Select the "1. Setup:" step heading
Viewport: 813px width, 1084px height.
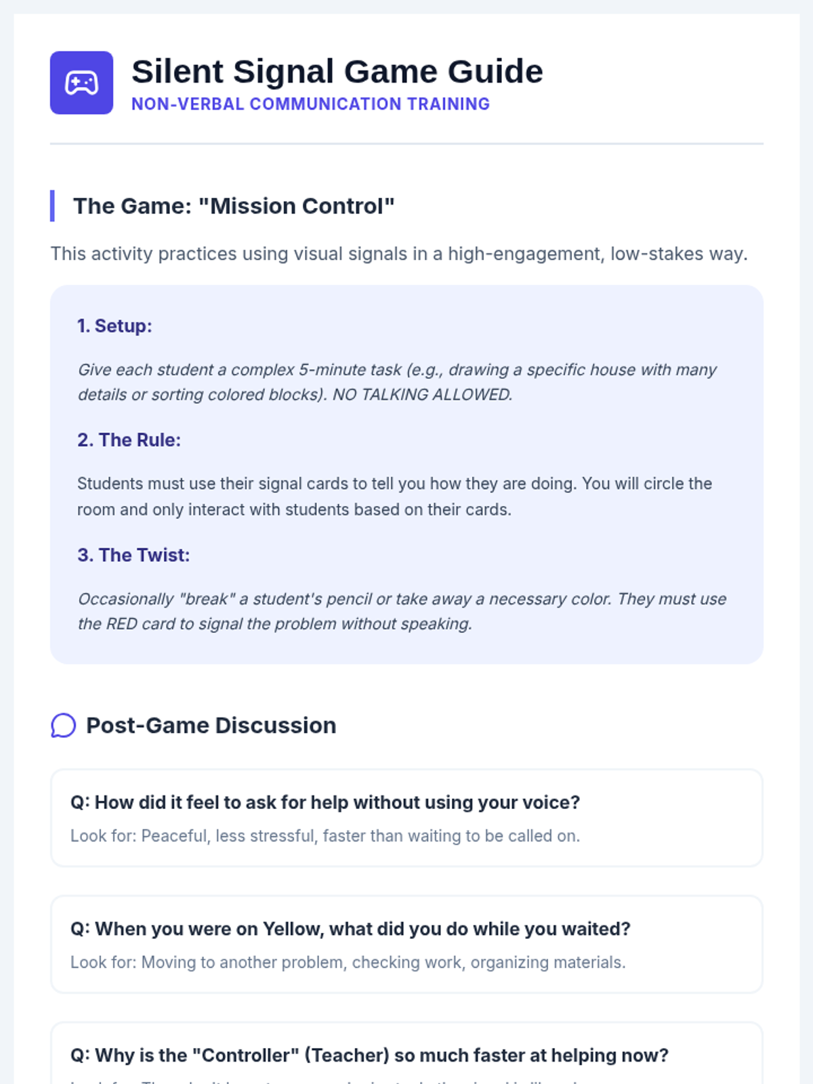coord(114,326)
